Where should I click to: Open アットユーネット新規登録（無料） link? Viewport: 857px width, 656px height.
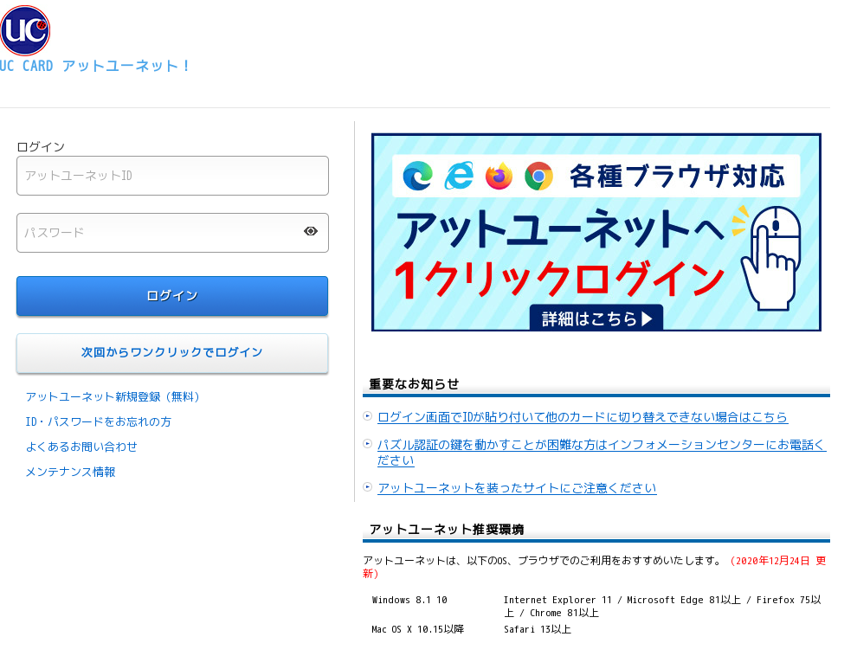click(x=113, y=396)
